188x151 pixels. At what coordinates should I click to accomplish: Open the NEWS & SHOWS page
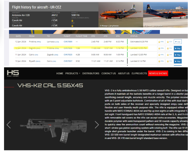pyautogui.click(x=158, y=73)
